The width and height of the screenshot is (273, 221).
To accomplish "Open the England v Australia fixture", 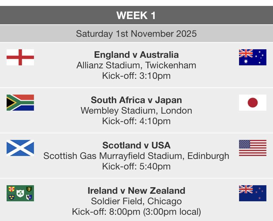I will pos(136,55).
